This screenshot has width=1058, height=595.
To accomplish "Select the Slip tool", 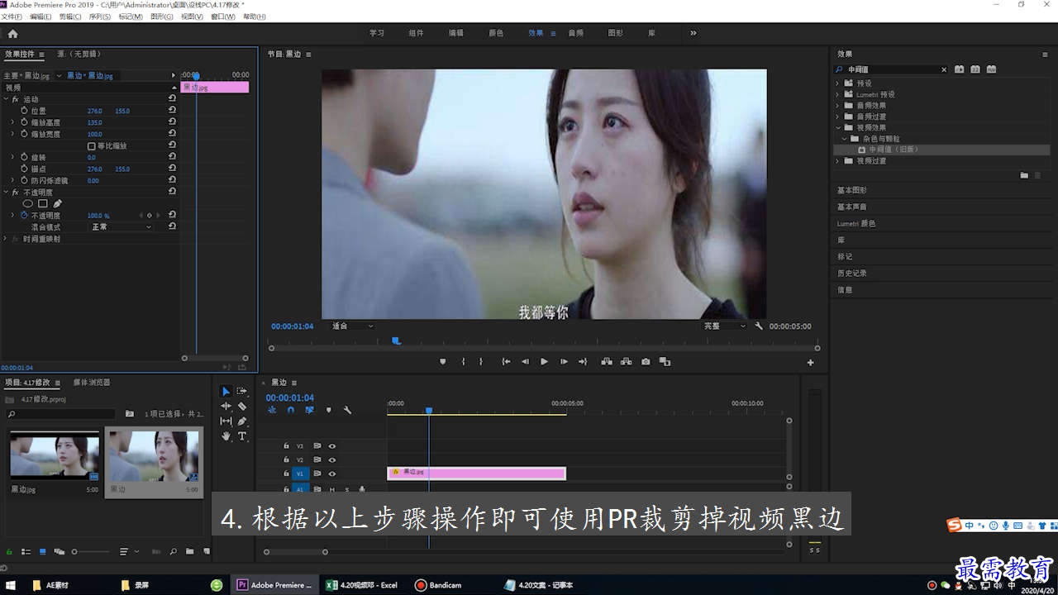I will point(226,421).
